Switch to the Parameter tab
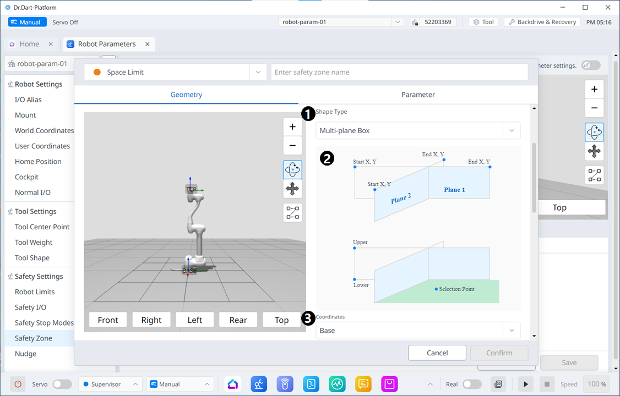 (418, 95)
